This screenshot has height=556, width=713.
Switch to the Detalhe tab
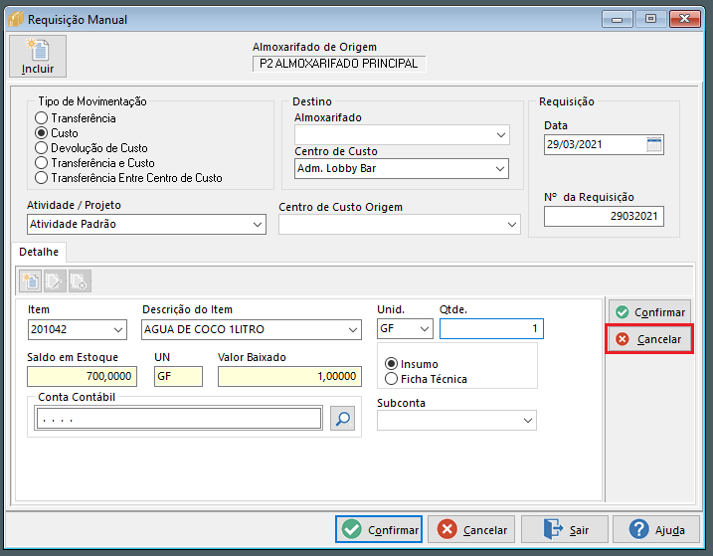pyautogui.click(x=39, y=252)
